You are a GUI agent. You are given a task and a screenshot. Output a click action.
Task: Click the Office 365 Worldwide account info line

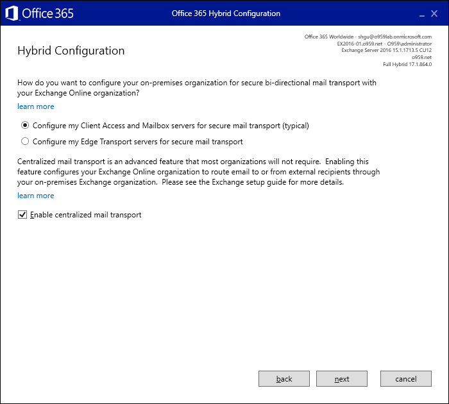[368, 37]
